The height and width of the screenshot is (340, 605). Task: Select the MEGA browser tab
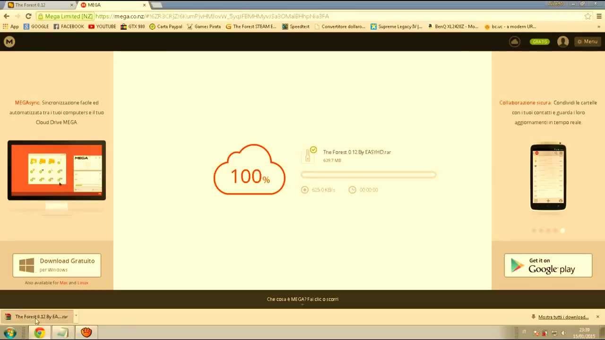tap(111, 5)
